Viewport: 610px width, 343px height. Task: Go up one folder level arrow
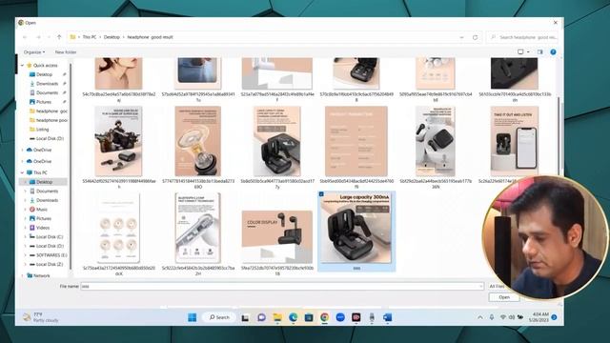coord(59,37)
